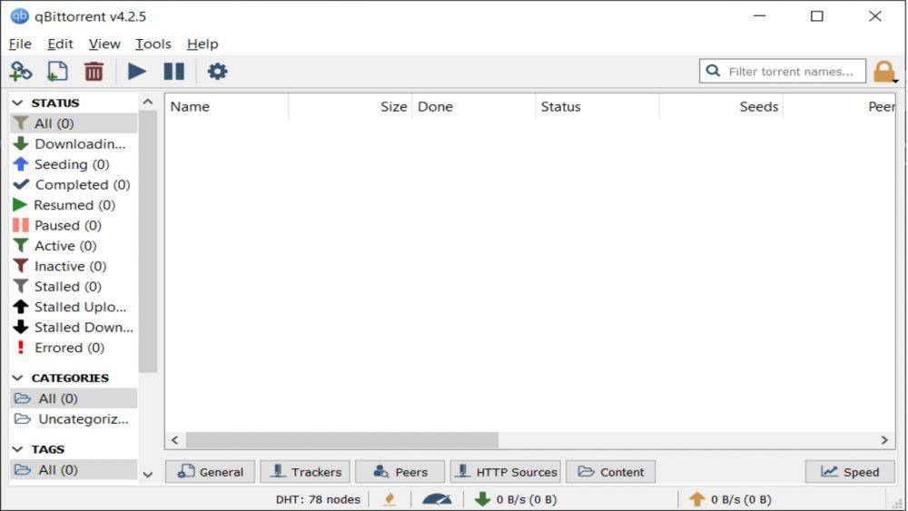908x511 pixels.
Task: Select the Stalled Uploading filter
Action: click(74, 307)
